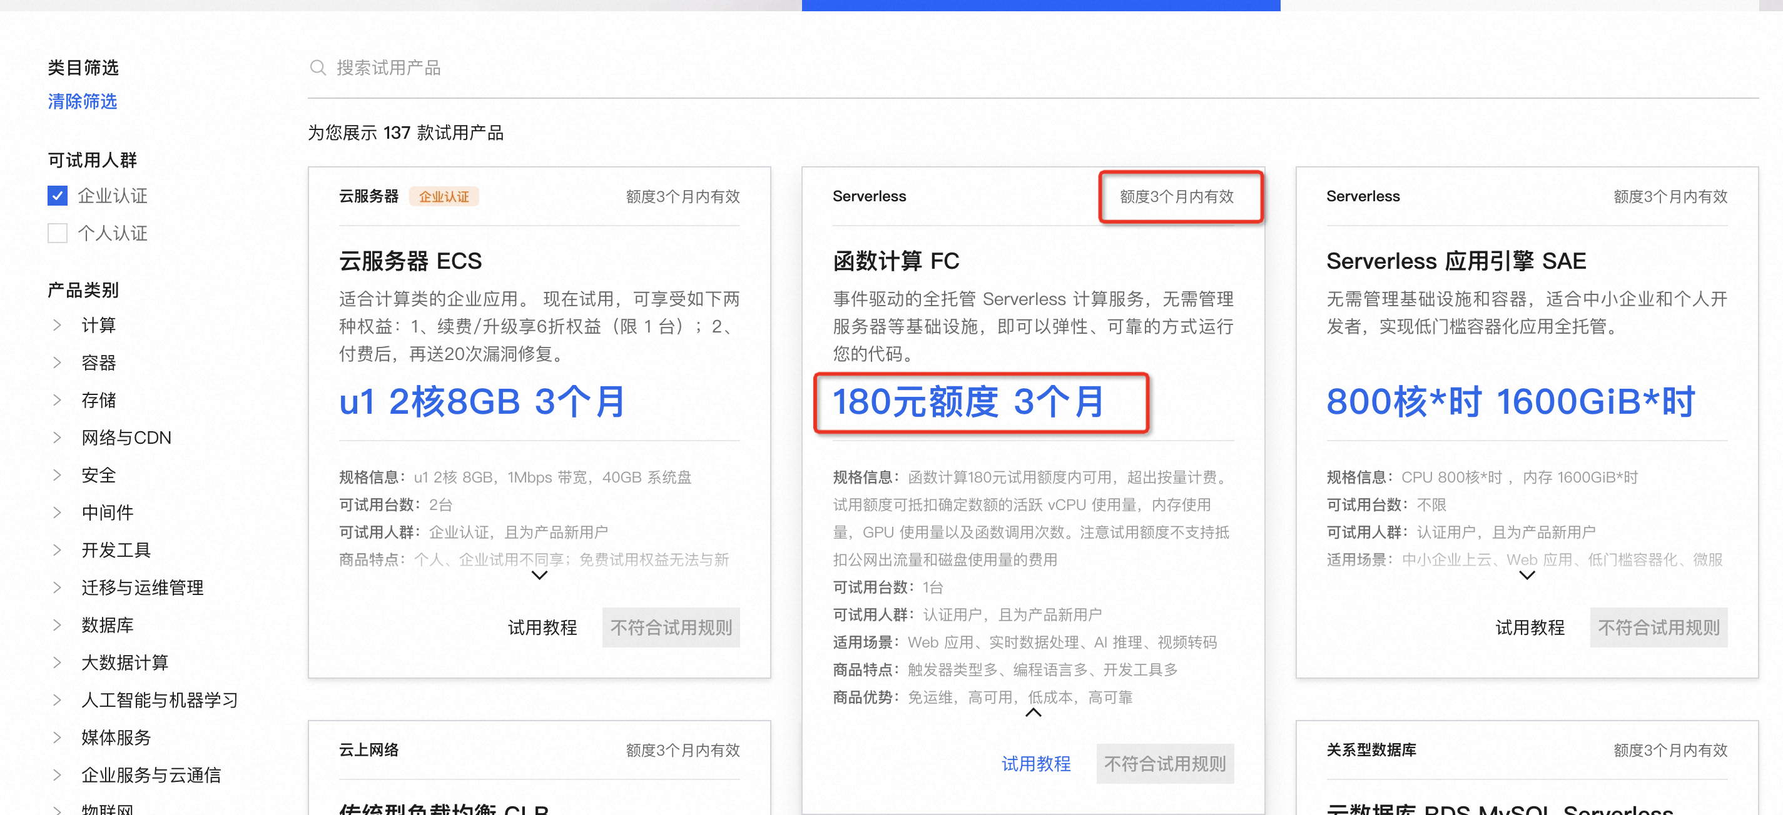Expand the 网络与CDN category chevron
Screen dimensions: 1783x815
click(58, 437)
